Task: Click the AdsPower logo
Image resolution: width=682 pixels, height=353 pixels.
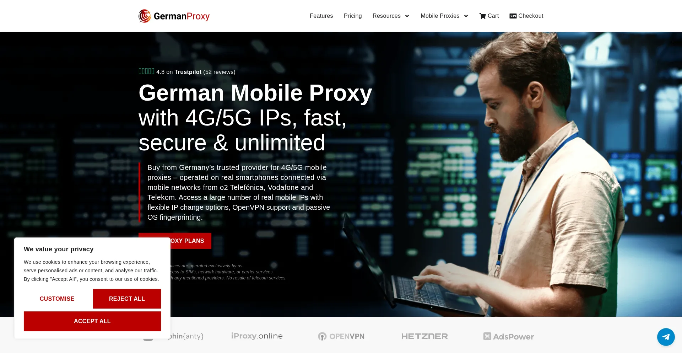Action: pos(508,336)
